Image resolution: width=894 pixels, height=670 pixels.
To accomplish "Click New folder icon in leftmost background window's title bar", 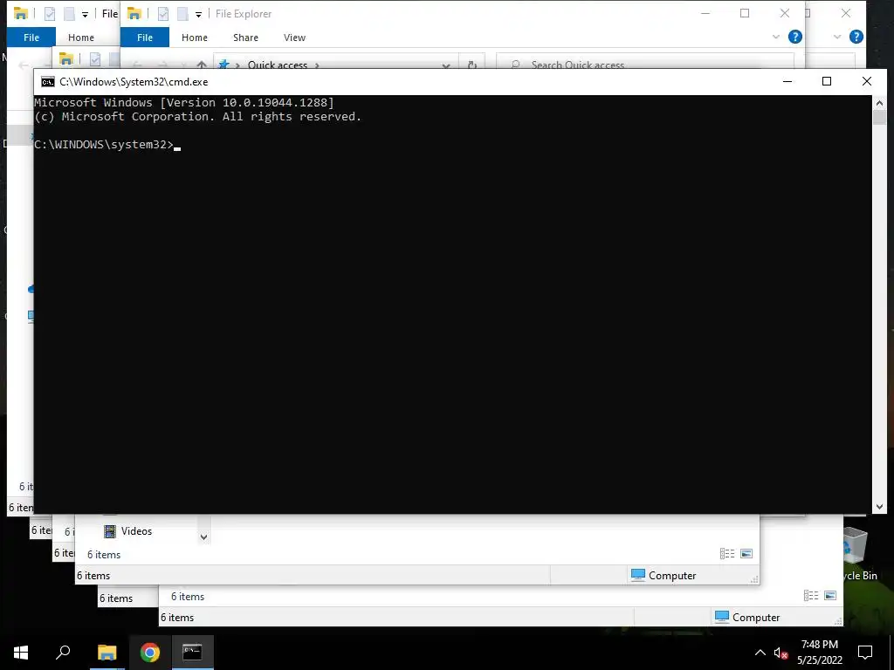I will click(x=68, y=14).
